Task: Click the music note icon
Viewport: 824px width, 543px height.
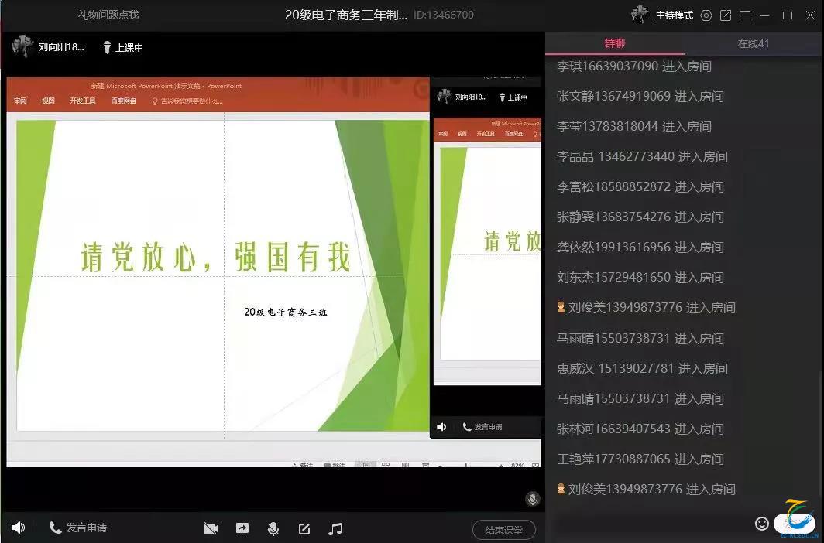Action: click(335, 528)
